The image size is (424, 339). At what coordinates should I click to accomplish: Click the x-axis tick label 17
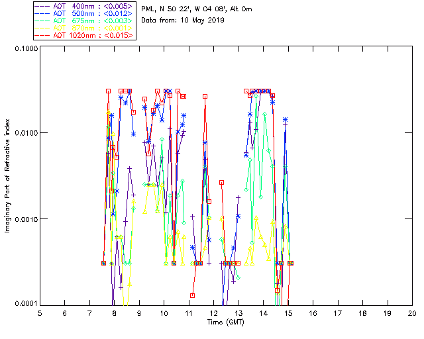pyautogui.click(x=337, y=313)
